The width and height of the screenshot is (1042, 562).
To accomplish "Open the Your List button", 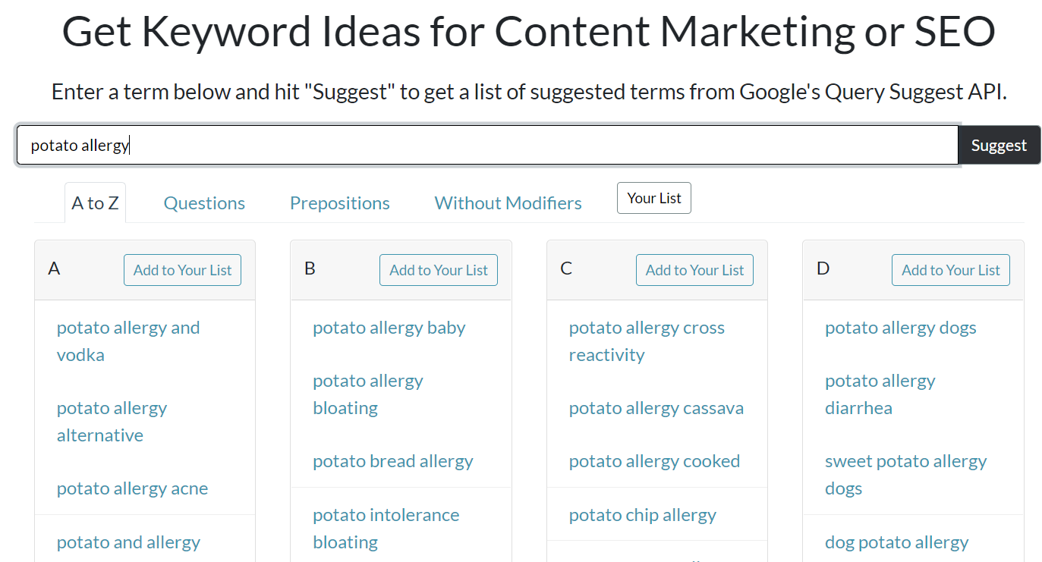I will tap(654, 198).
